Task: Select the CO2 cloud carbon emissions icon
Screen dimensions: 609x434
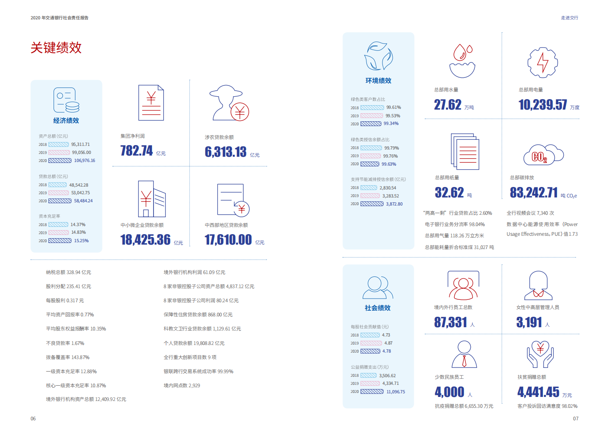Action: (544, 154)
